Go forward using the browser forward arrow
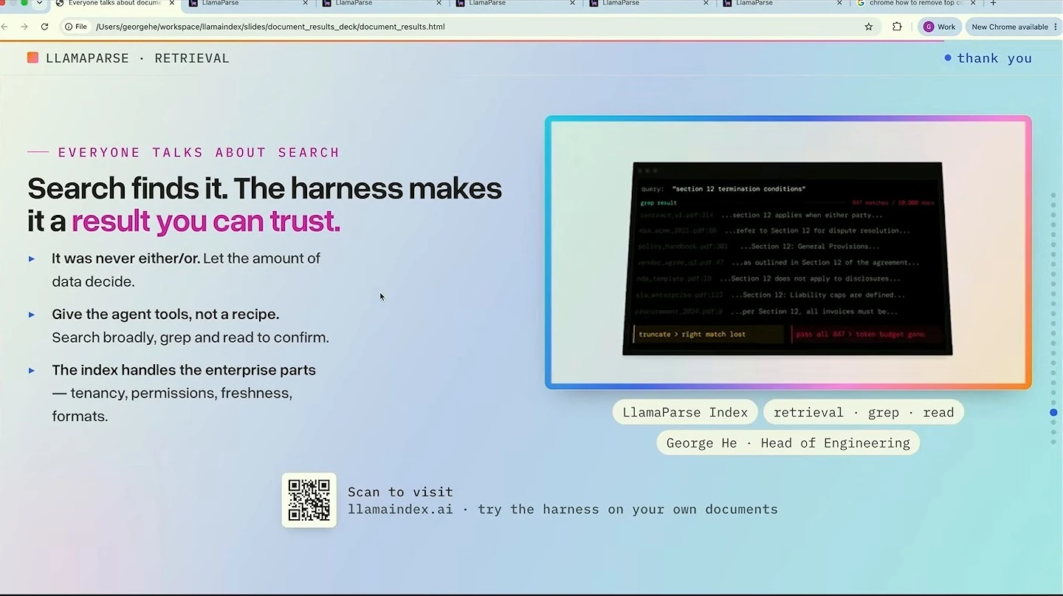The width and height of the screenshot is (1063, 596). (x=24, y=27)
